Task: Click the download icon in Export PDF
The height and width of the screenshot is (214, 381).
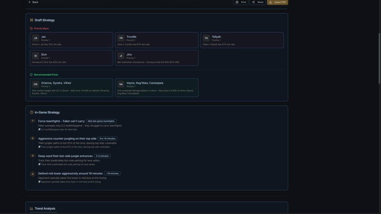Action: click(x=270, y=2)
